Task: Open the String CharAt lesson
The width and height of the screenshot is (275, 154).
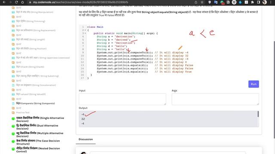Action: tap(30, 67)
